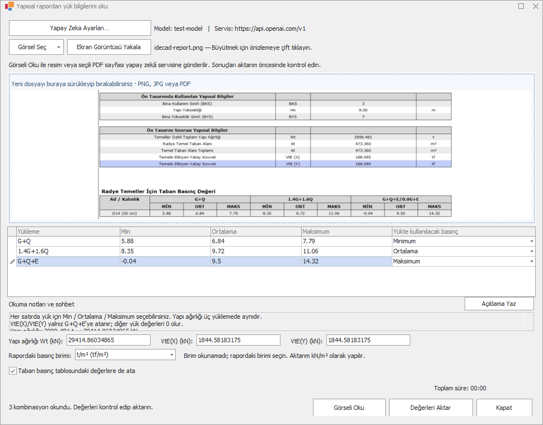Click the Görseli Oku button

pos(349,408)
